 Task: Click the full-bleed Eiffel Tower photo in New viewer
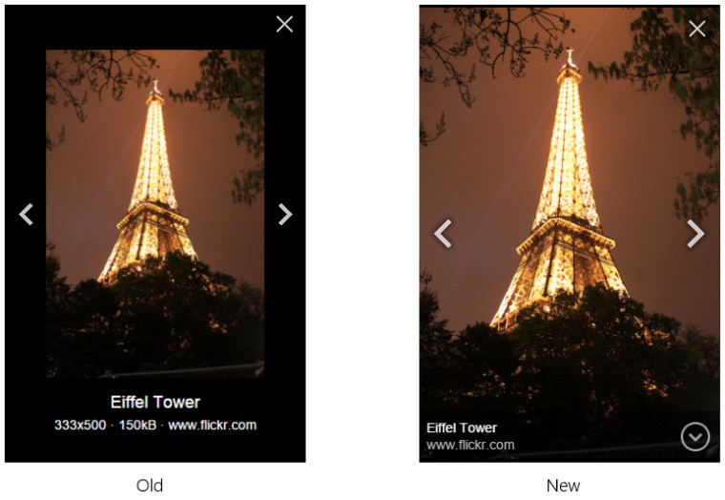(x=570, y=208)
